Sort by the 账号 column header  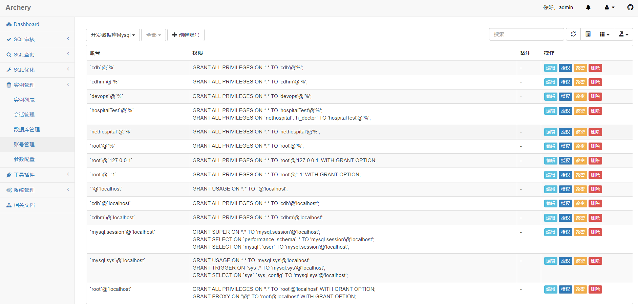coord(95,53)
